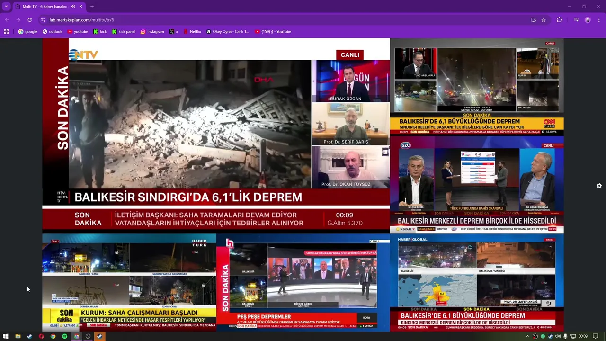Select the CNN Türk video stream
The width and height of the screenshot is (606, 341).
coord(477,87)
